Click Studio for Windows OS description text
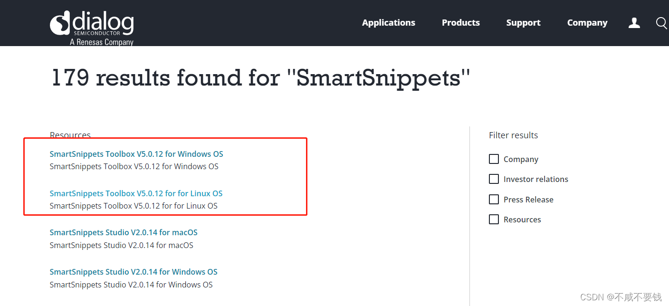 point(131,285)
